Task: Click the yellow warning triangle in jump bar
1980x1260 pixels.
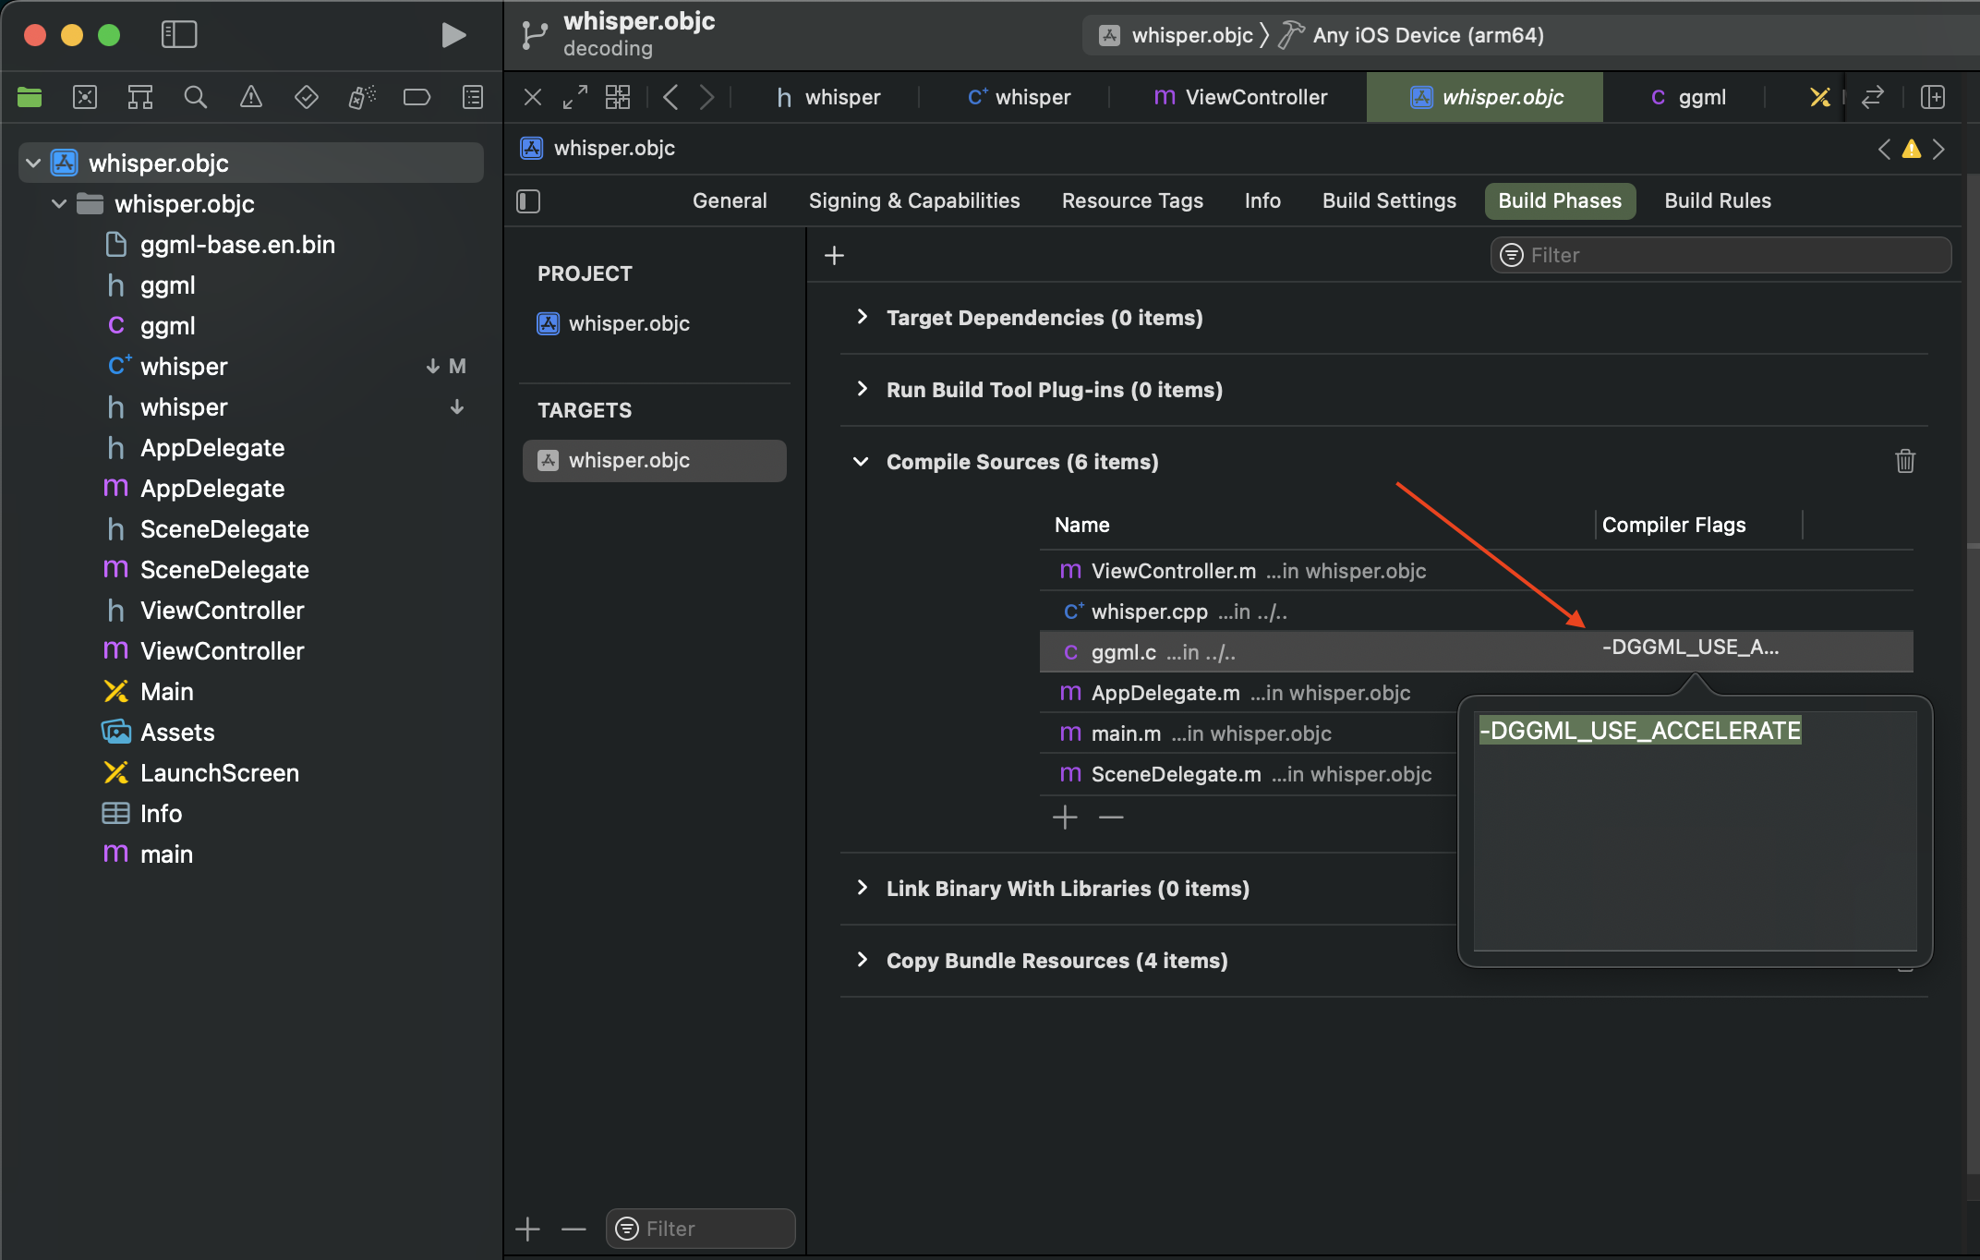Action: [1912, 149]
